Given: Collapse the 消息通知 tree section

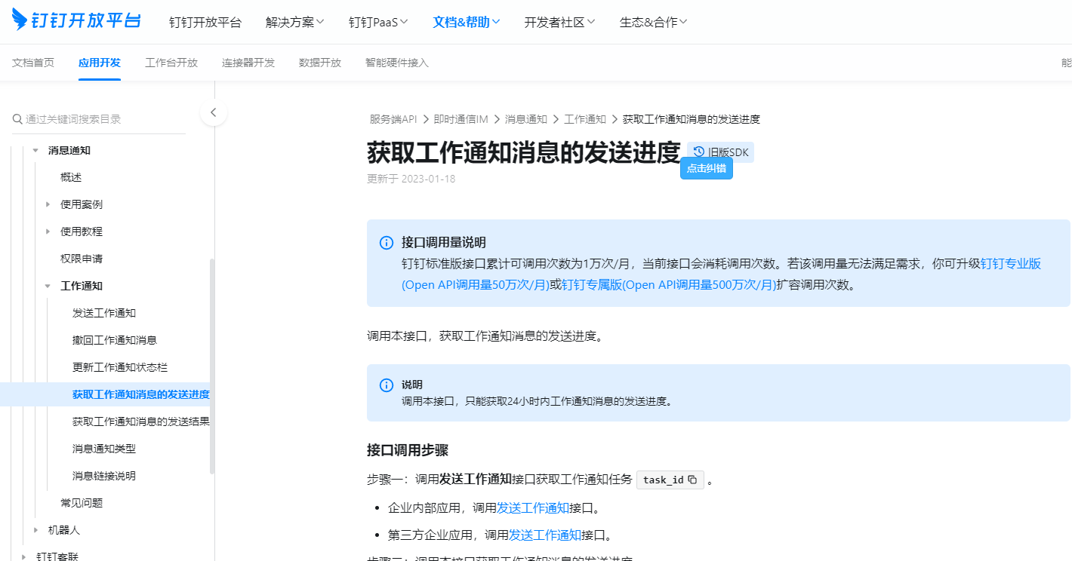Looking at the screenshot, I should 35,150.
